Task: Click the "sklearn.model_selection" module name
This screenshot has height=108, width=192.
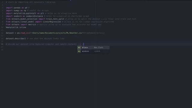Action: tap(24, 19)
